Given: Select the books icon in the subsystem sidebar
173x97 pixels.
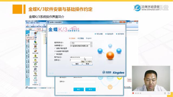Looking at the screenshot, I should [x=35, y=33].
